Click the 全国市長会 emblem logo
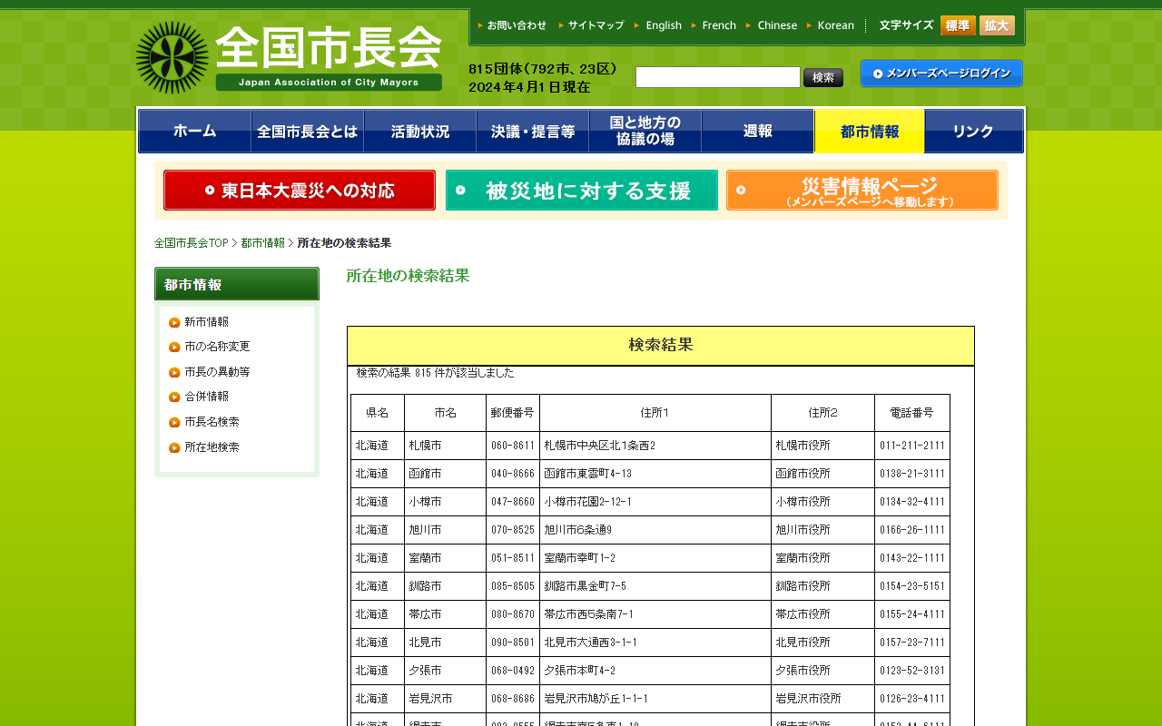Image resolution: width=1162 pixels, height=726 pixels. (172, 58)
